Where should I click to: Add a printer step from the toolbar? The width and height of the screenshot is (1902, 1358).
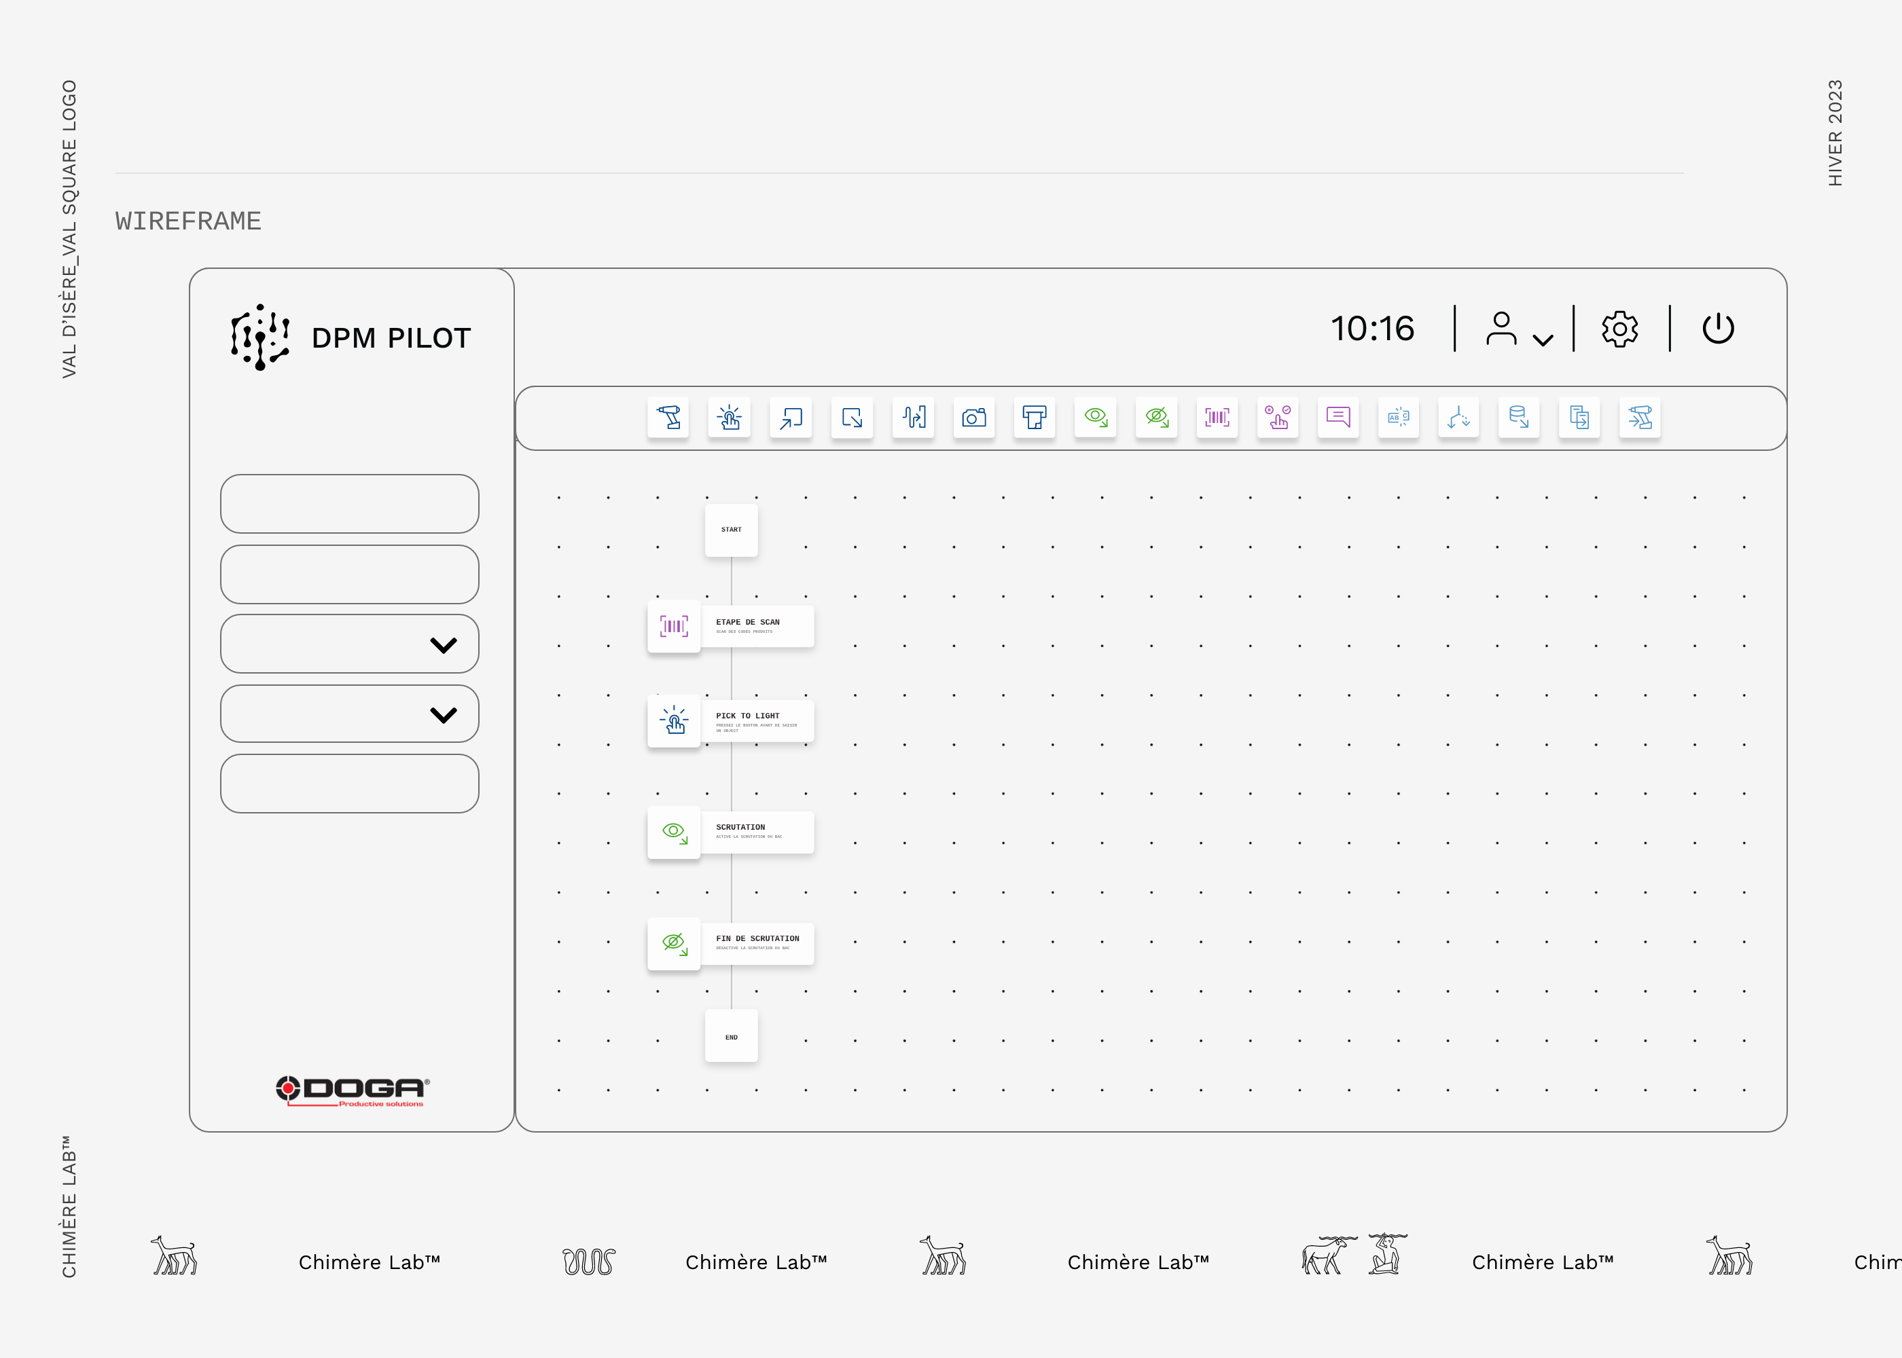tap(1035, 418)
